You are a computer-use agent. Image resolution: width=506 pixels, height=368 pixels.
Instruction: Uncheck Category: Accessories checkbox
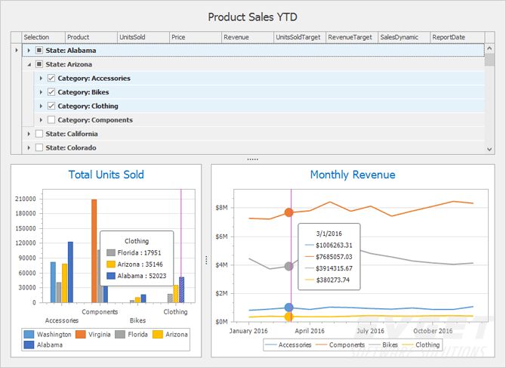(51, 78)
